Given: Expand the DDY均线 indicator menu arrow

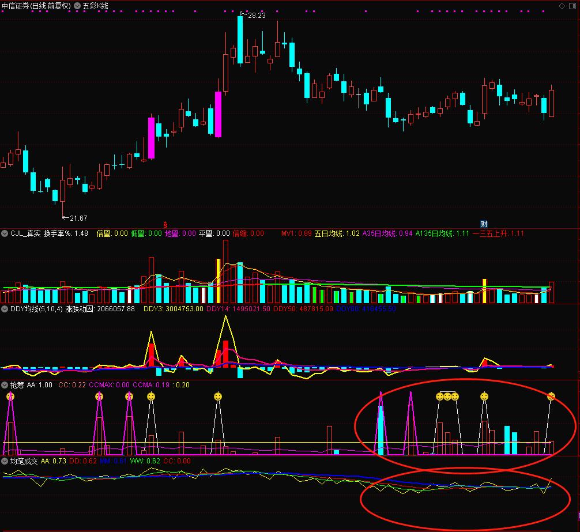Looking at the screenshot, I should click(x=5, y=309).
